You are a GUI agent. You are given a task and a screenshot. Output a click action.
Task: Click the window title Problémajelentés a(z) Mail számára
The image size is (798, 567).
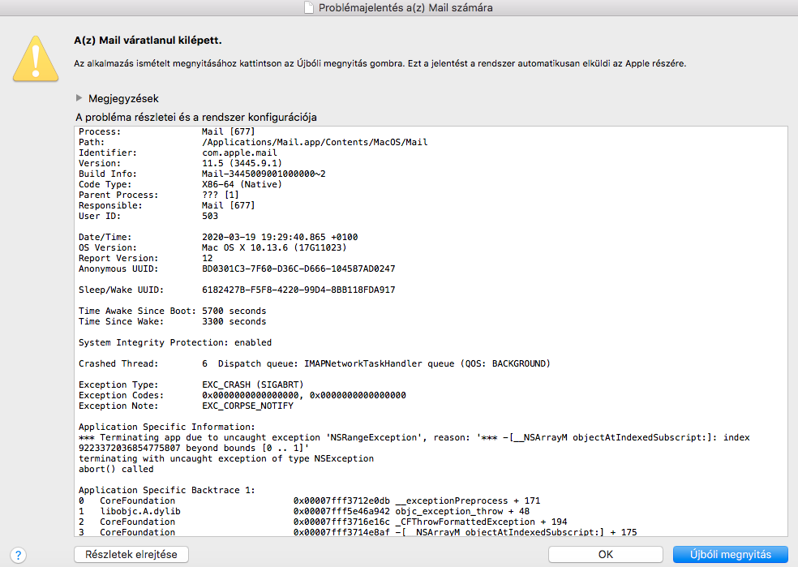(405, 7)
